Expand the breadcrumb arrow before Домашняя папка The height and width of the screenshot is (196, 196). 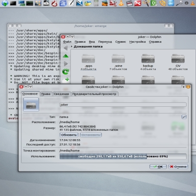pos(72,47)
